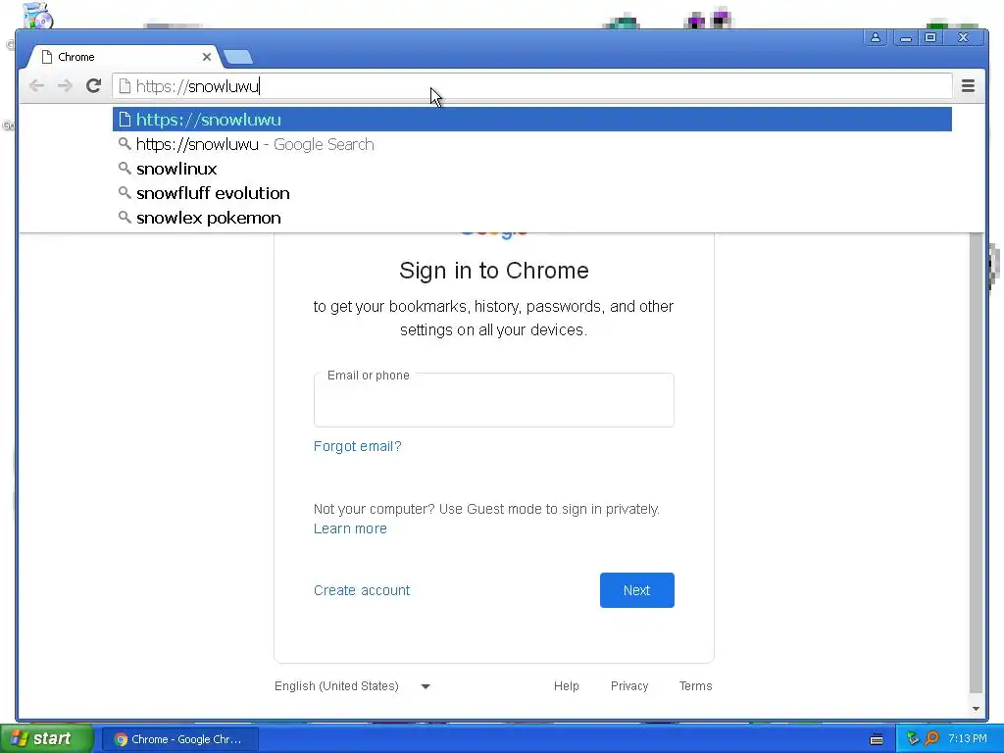Reload the current page

(x=93, y=86)
